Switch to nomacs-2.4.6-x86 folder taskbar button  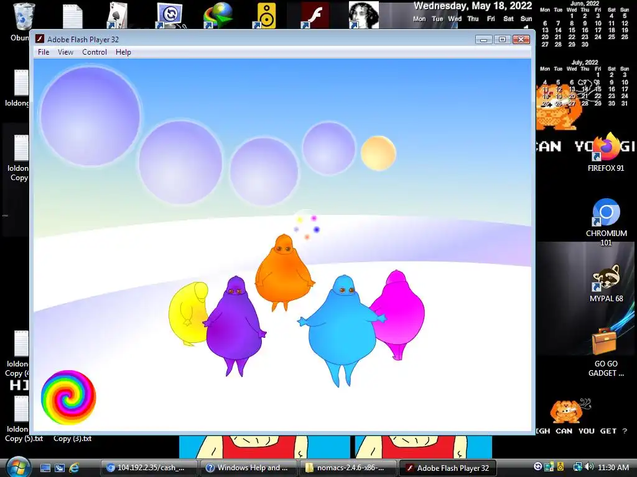[348, 468]
